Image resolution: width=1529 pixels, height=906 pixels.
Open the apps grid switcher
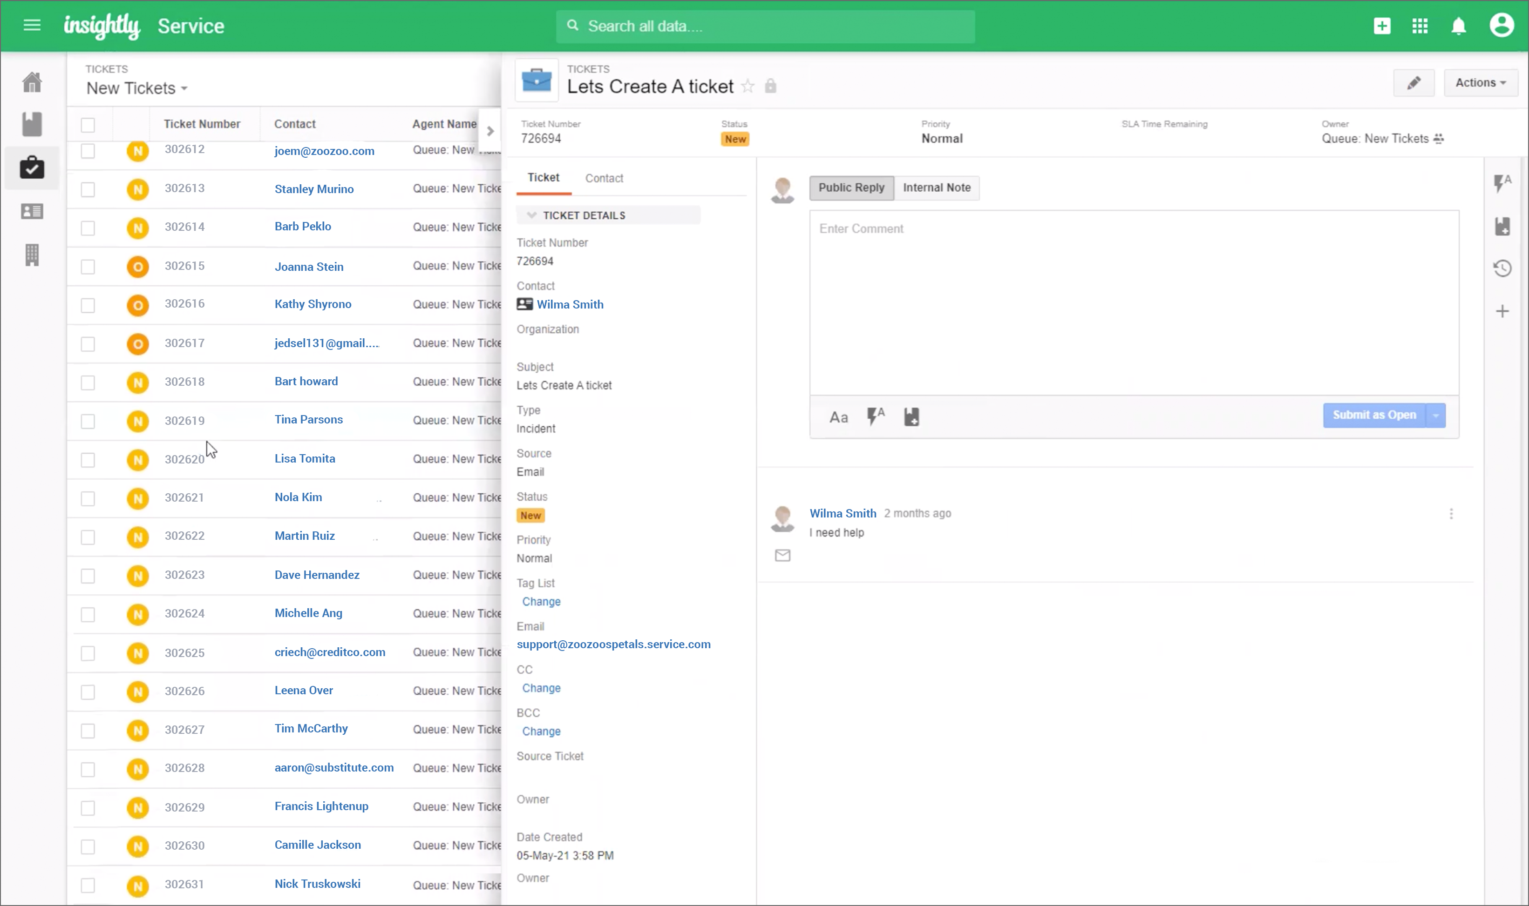[x=1420, y=26]
